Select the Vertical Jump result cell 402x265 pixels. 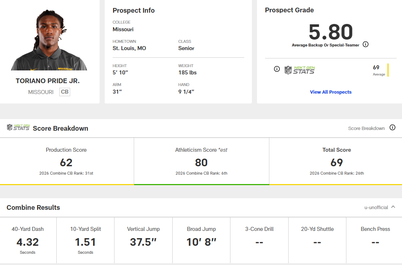coord(143,241)
